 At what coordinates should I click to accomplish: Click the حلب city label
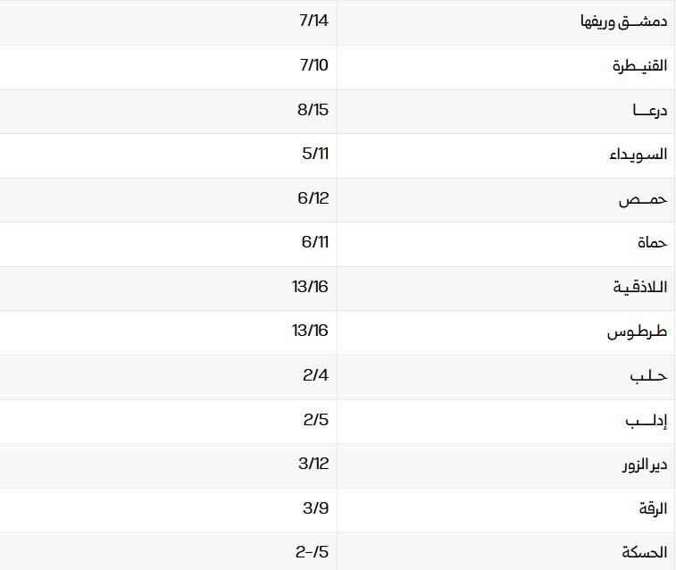pyautogui.click(x=648, y=376)
